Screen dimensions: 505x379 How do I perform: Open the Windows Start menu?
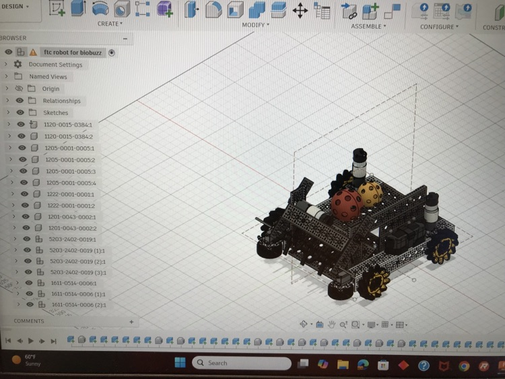(180, 363)
